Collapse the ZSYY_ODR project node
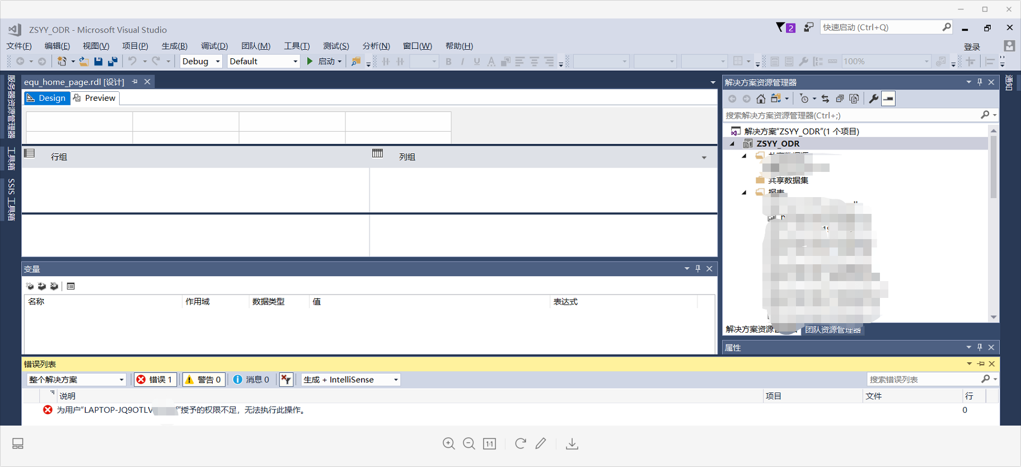This screenshot has width=1021, height=467. [732, 143]
